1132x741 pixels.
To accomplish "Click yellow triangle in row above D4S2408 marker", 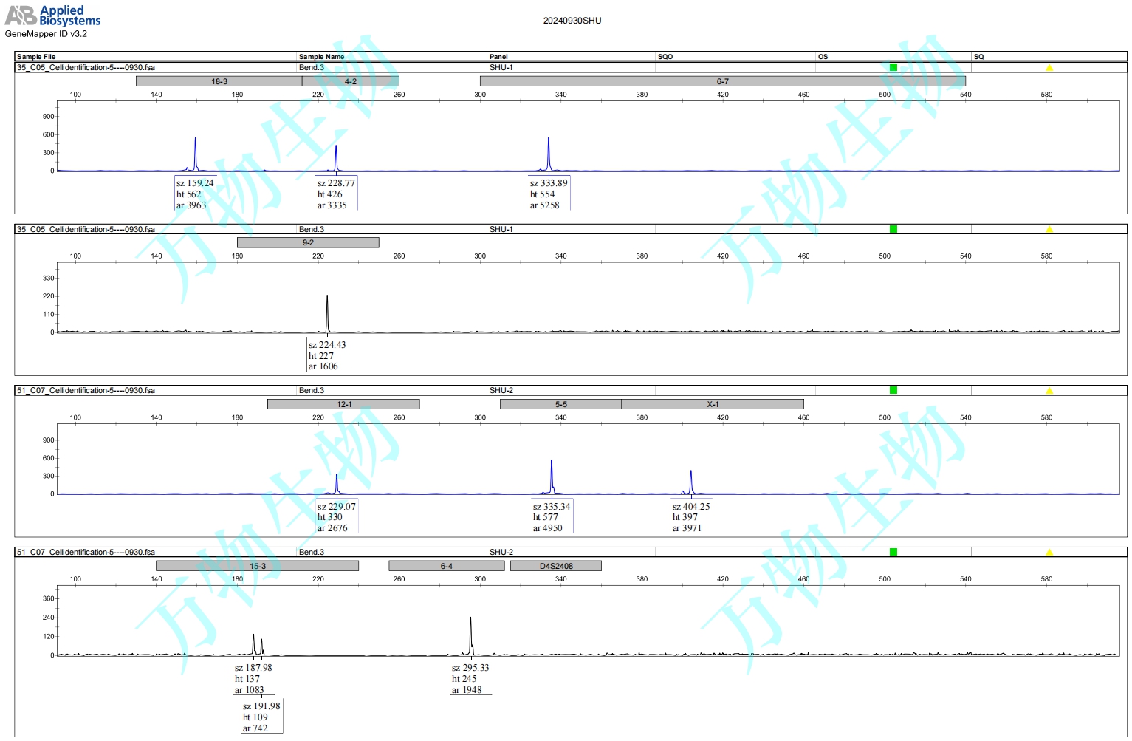I will pos(1049,553).
